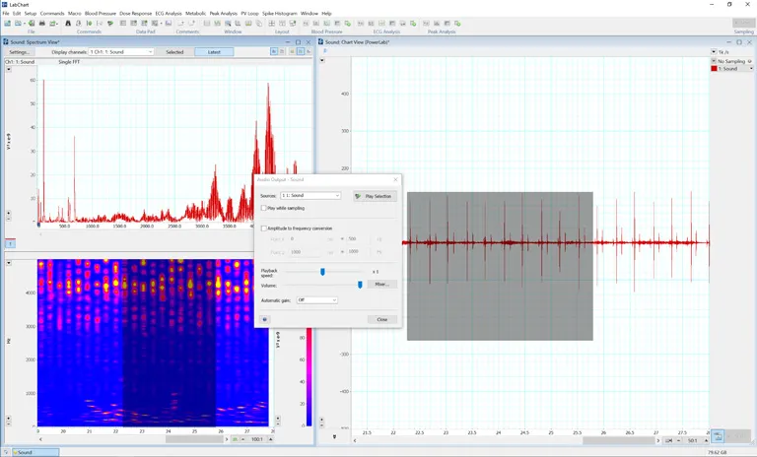Expand the Automatic gain dropdown
The width and height of the screenshot is (757, 457).
[316, 300]
